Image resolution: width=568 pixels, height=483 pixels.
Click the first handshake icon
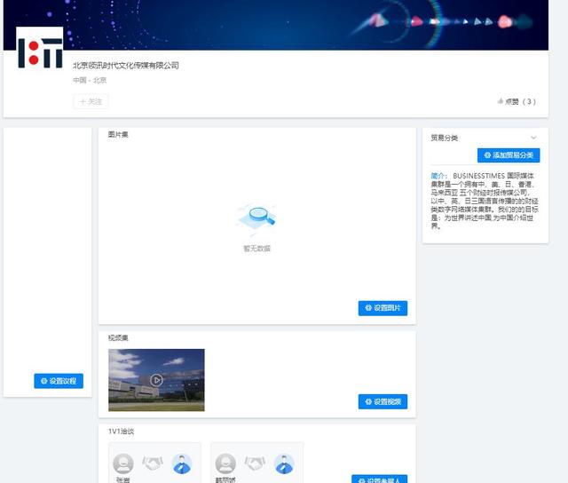click(153, 463)
